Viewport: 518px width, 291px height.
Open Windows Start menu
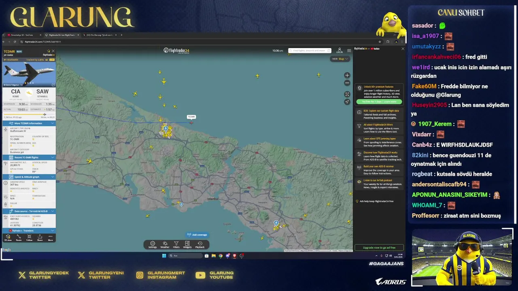point(164,255)
